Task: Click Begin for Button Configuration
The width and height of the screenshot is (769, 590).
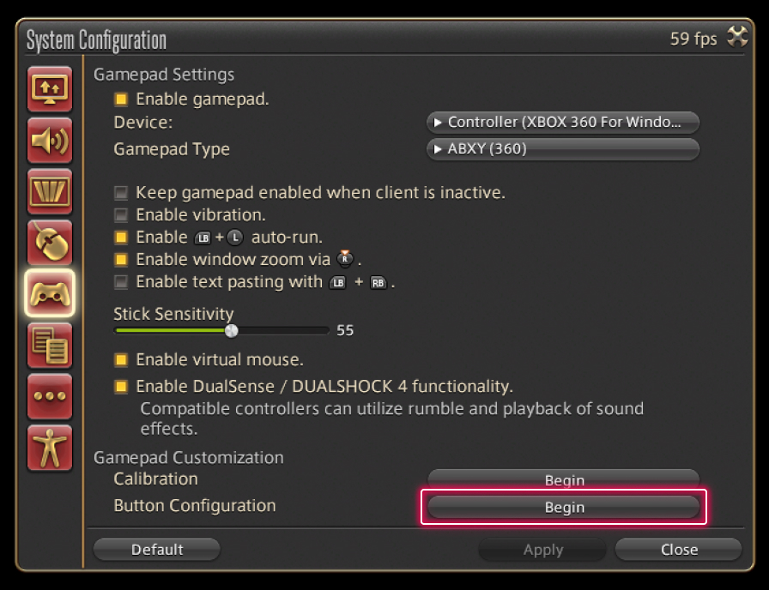Action: coord(563,507)
